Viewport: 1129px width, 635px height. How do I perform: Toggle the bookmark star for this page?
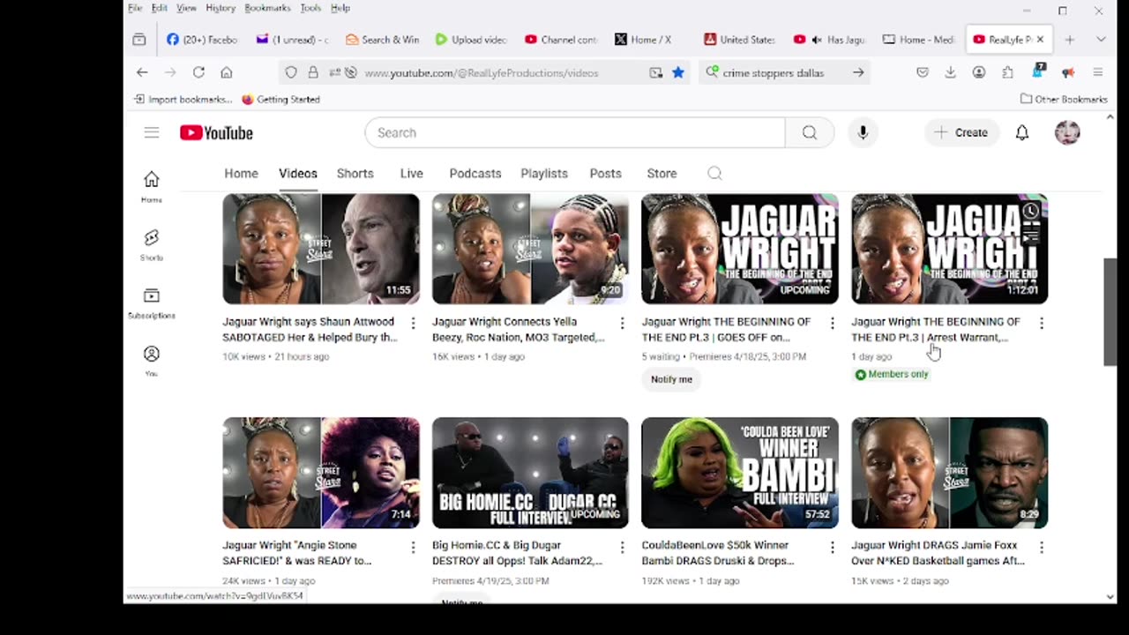click(x=677, y=72)
